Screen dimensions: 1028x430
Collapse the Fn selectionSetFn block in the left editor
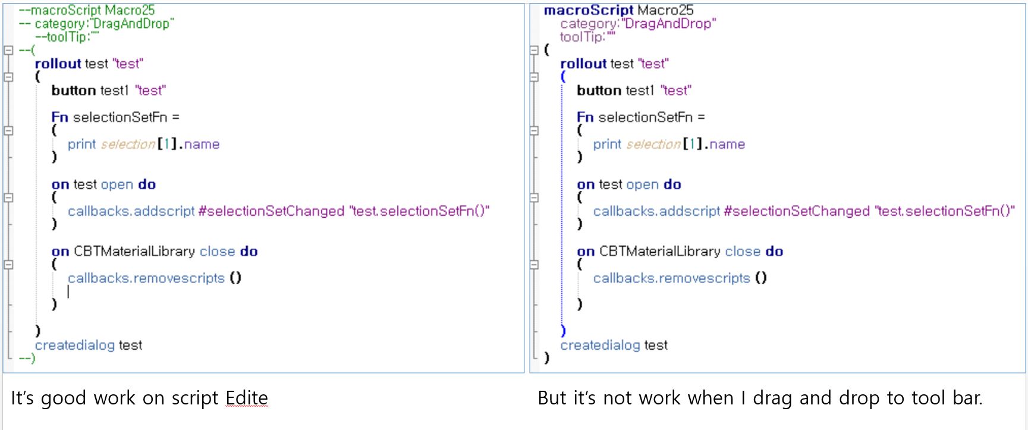coord(8,130)
